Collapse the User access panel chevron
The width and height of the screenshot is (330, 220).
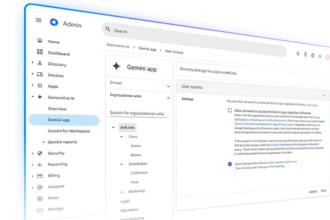point(324,95)
